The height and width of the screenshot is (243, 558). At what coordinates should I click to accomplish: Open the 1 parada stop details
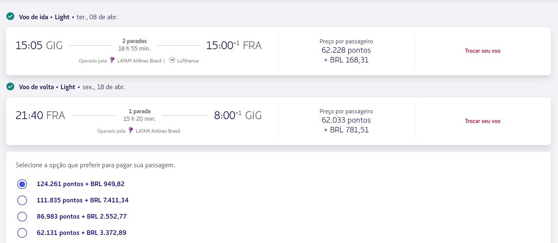coord(140,111)
